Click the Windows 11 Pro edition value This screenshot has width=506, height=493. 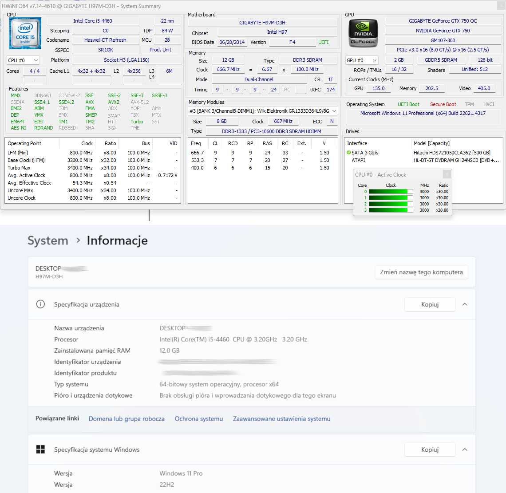point(181,473)
